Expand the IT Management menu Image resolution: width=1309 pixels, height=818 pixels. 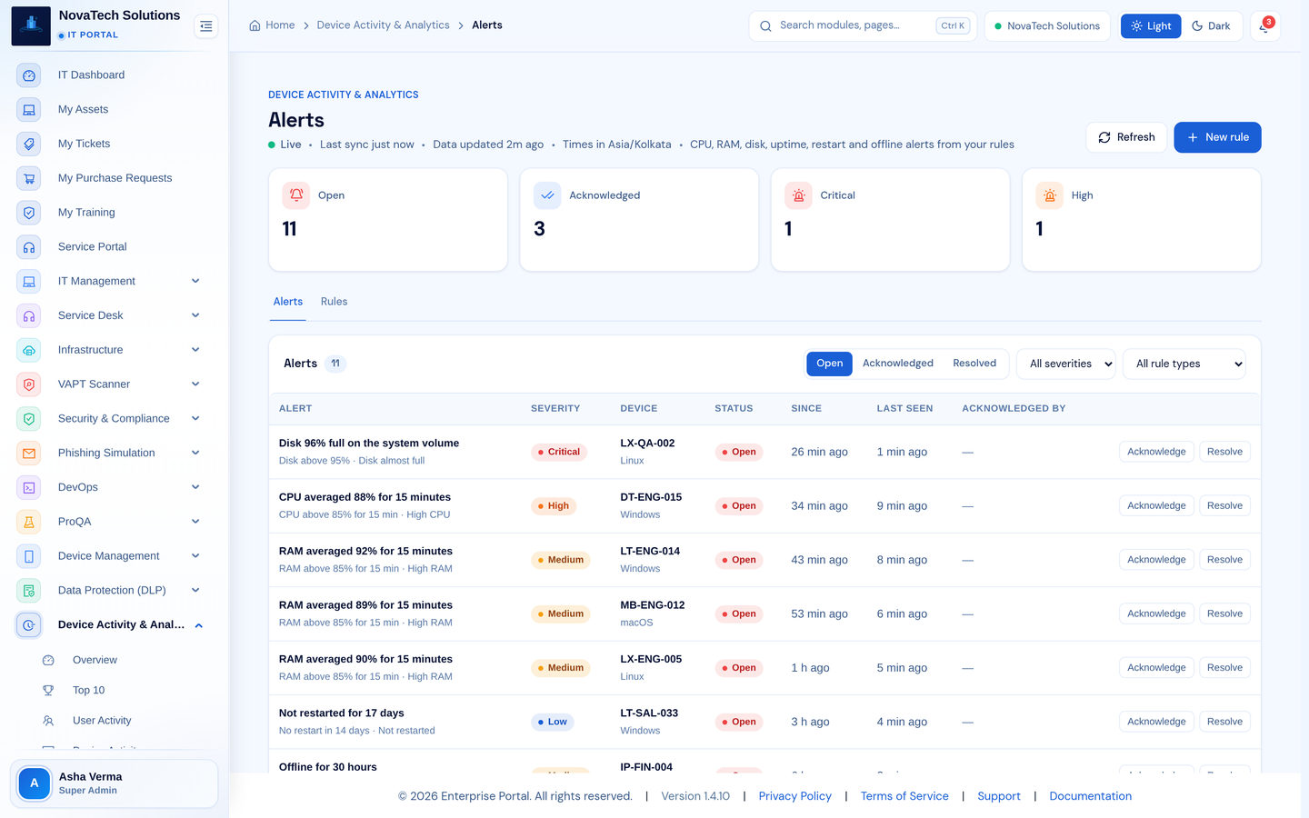[110, 282]
